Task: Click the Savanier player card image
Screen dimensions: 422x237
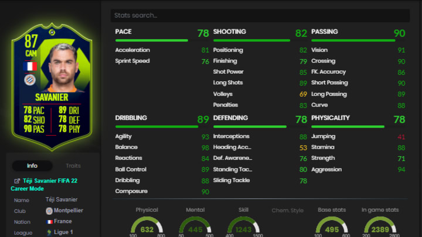Action: click(52, 87)
